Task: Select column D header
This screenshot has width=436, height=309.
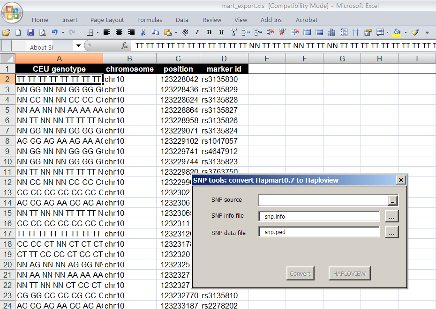Action: (x=224, y=59)
